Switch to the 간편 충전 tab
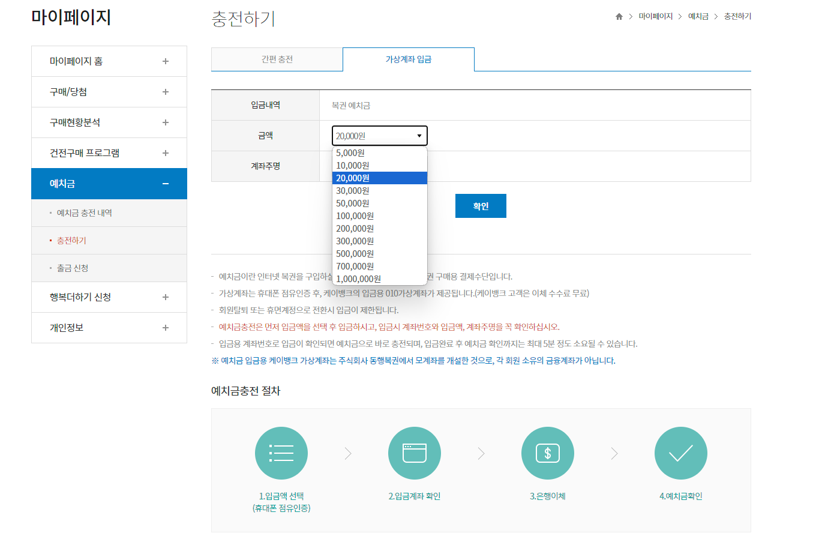Image resolution: width=816 pixels, height=533 pixels. pos(277,59)
